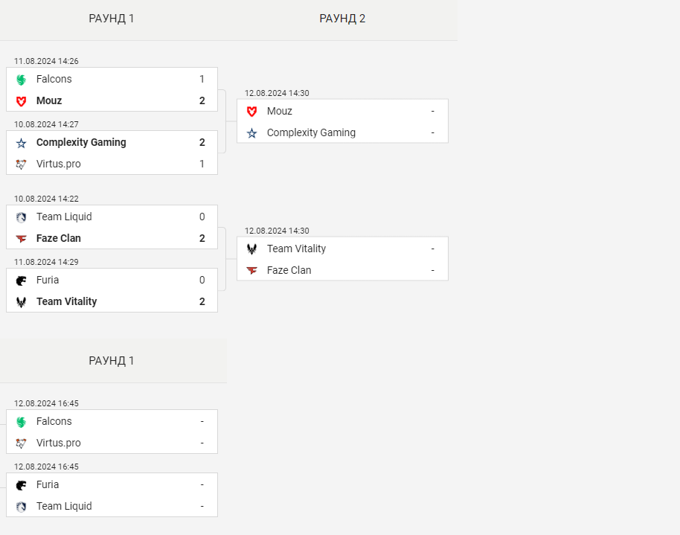Open Faze Clan name in Team Liquid match
The image size is (680, 535).
click(x=59, y=238)
